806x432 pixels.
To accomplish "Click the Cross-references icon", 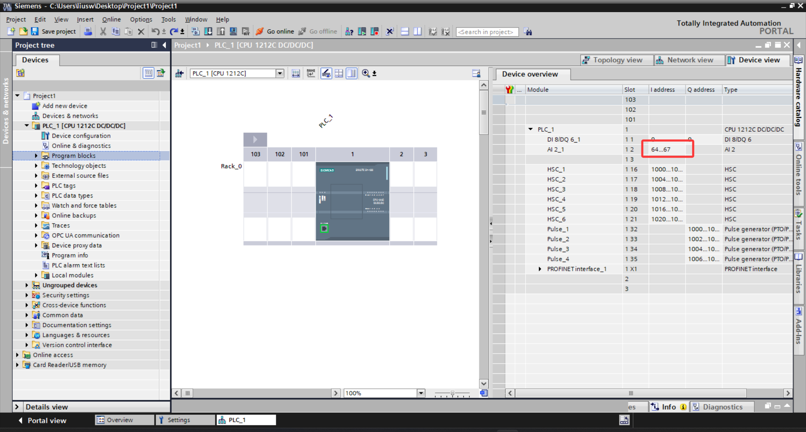I will (x=390, y=31).
